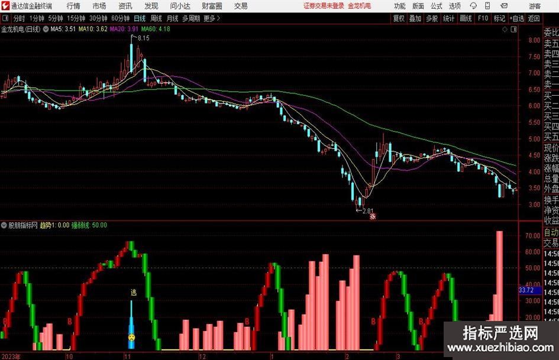
Task: Click the 自动 side panel label
Action: coord(551,233)
